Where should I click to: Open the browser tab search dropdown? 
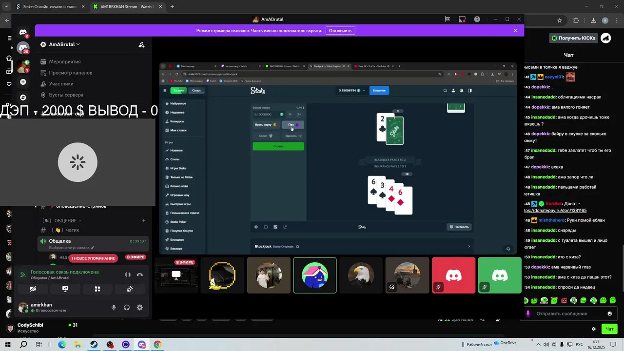[x=6, y=7]
